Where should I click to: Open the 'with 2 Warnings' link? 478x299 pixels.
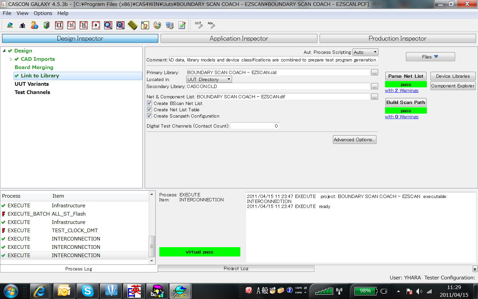pos(402,90)
